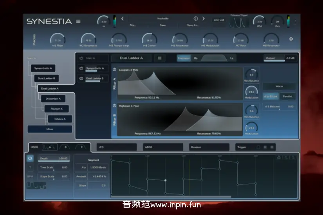Show preset info with circled i icon
This screenshot has width=323, height=215.
coord(195,19)
